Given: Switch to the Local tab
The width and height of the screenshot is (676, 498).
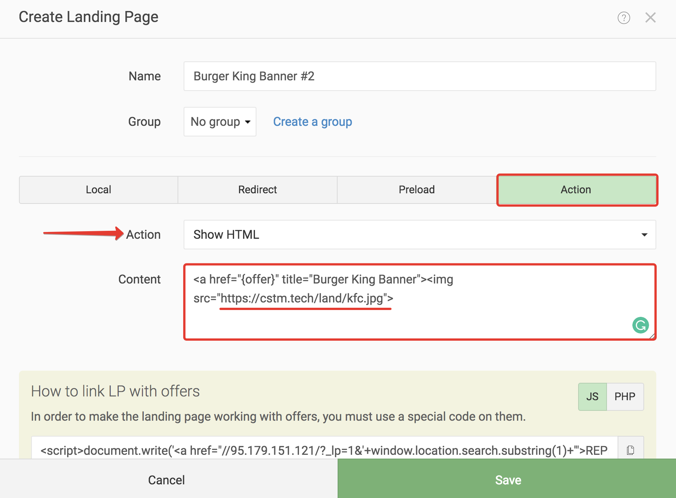Looking at the screenshot, I should tap(99, 189).
